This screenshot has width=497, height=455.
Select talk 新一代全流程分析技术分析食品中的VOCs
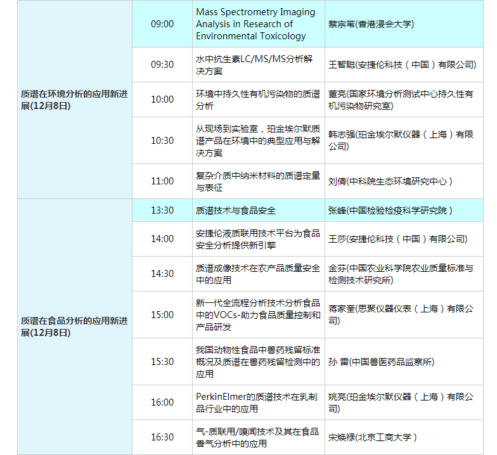pyautogui.click(x=258, y=314)
